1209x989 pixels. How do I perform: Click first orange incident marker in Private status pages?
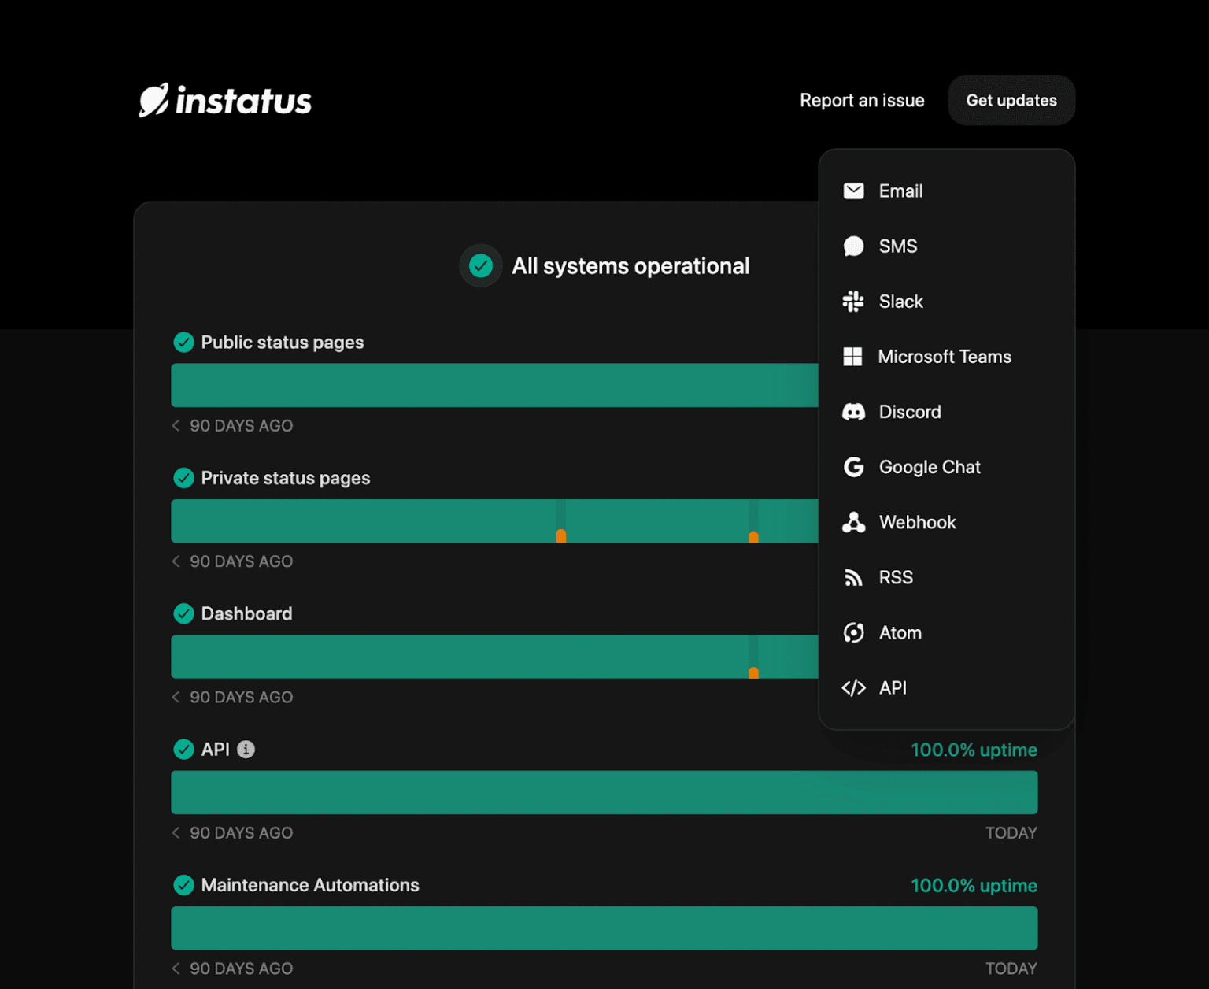[x=561, y=535]
